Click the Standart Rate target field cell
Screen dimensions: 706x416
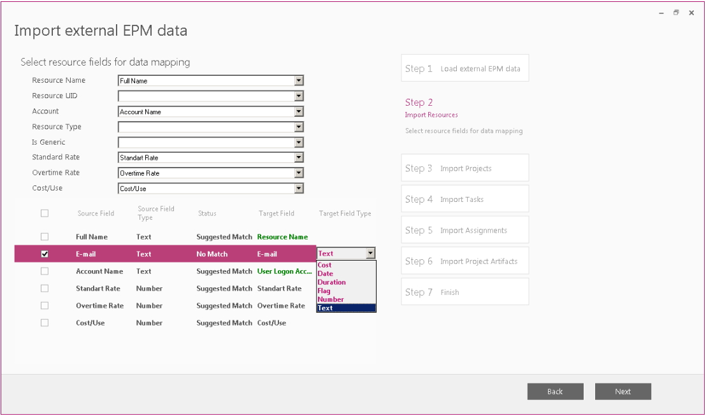pyautogui.click(x=279, y=288)
